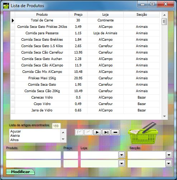The height and width of the screenshot is (180, 177).
Task: Open the lower Secção dropdown
Action: tap(168, 163)
